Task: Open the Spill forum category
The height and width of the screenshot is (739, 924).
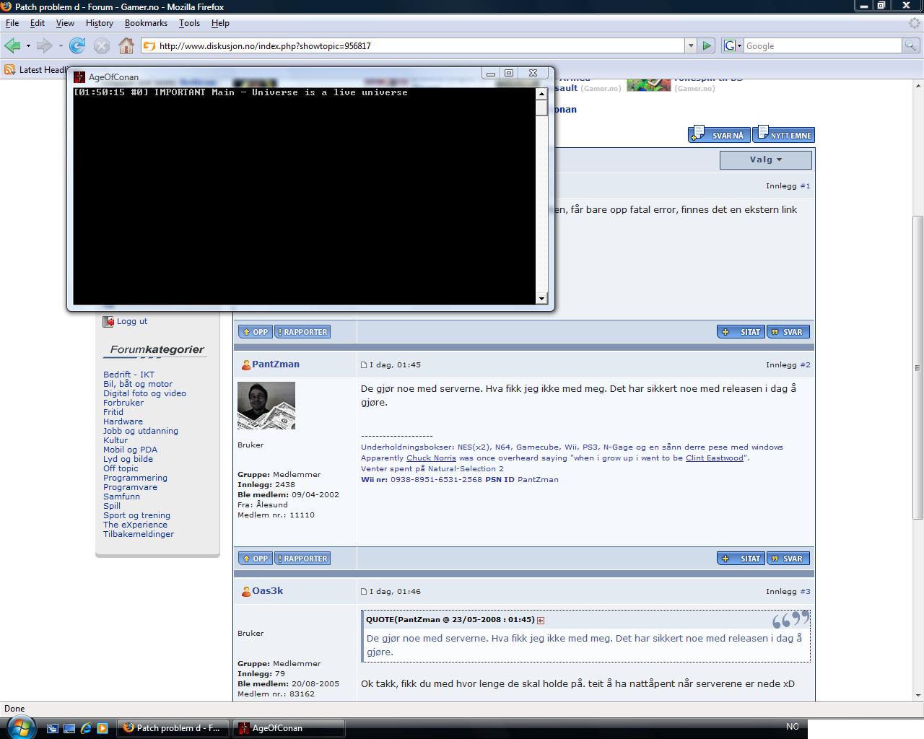Action: click(112, 506)
